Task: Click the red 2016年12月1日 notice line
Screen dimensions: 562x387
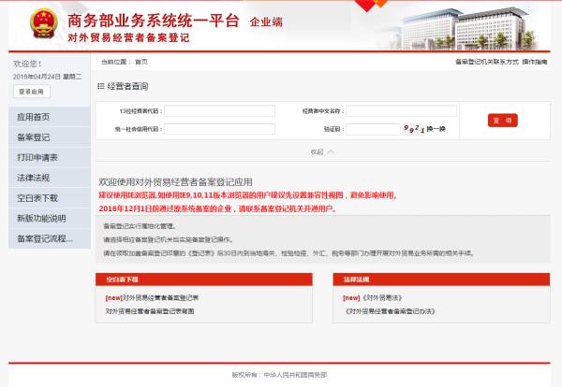Action: (217, 208)
